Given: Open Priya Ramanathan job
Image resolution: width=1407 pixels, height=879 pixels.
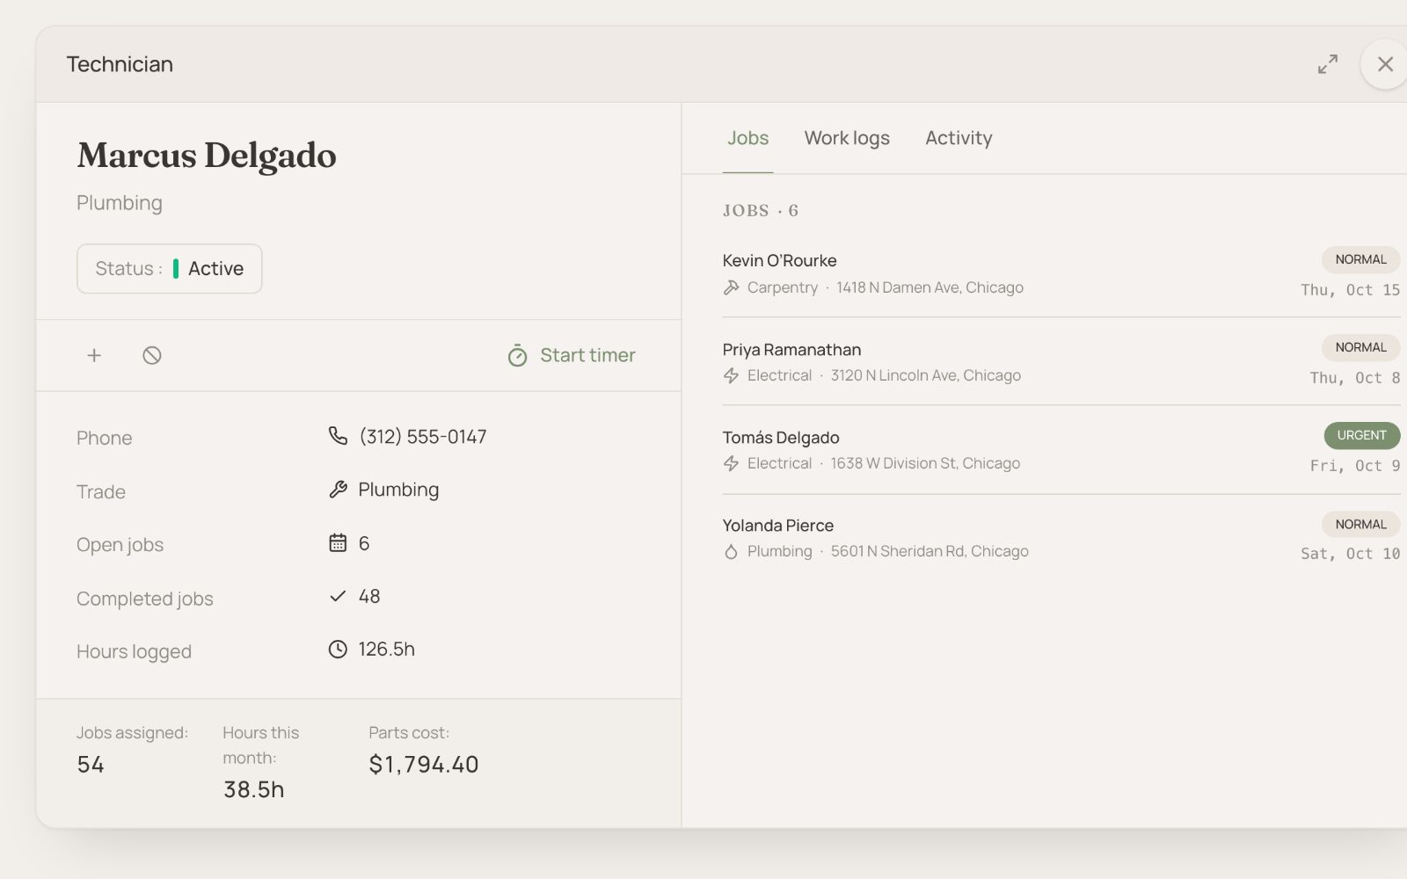Looking at the screenshot, I should click(1061, 361).
